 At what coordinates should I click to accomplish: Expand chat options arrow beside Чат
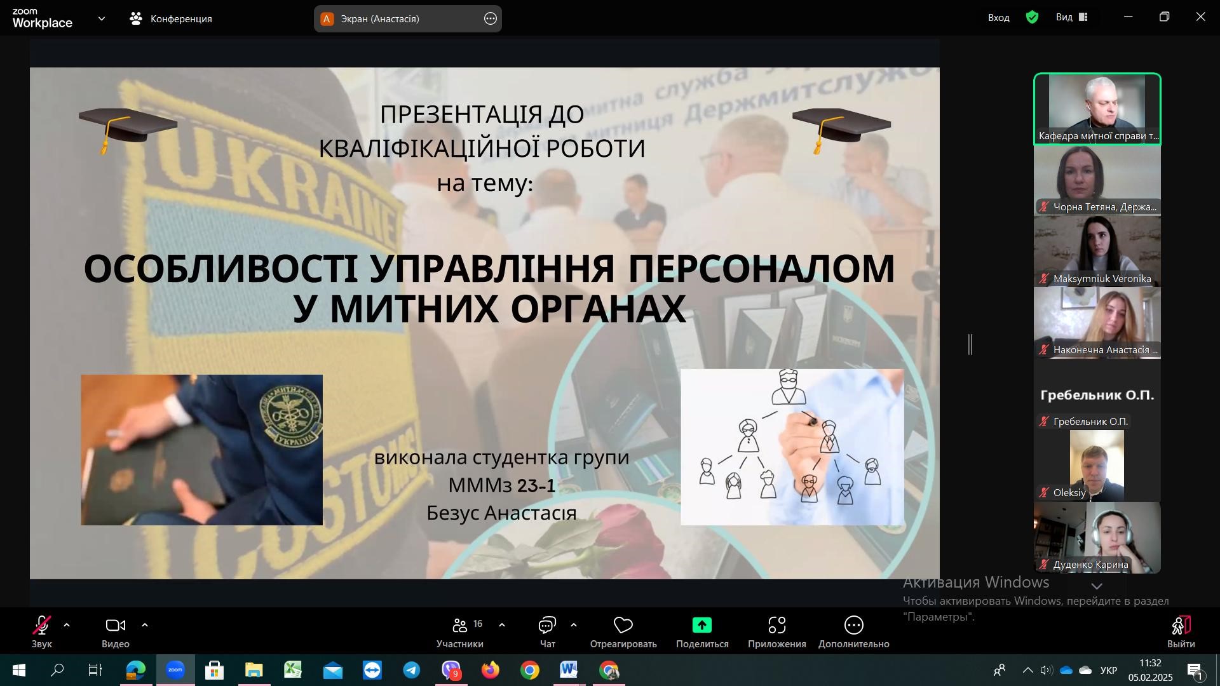pos(574,626)
